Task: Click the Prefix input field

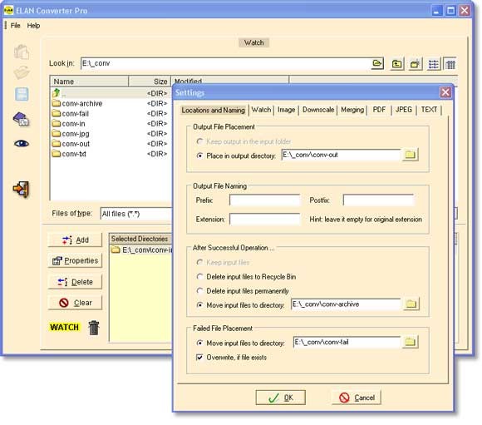Action: coord(264,200)
